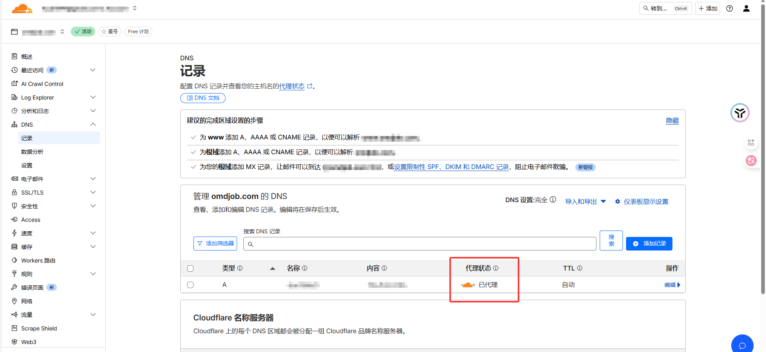766x352 pixels.
Task: Click the 转到... search box
Action: (665, 8)
